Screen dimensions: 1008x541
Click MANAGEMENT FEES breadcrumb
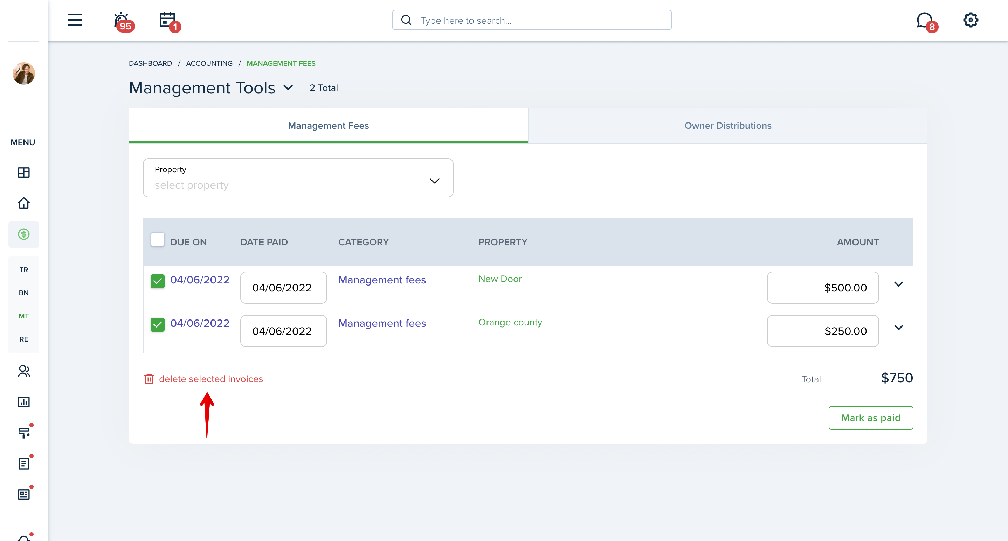coord(281,63)
